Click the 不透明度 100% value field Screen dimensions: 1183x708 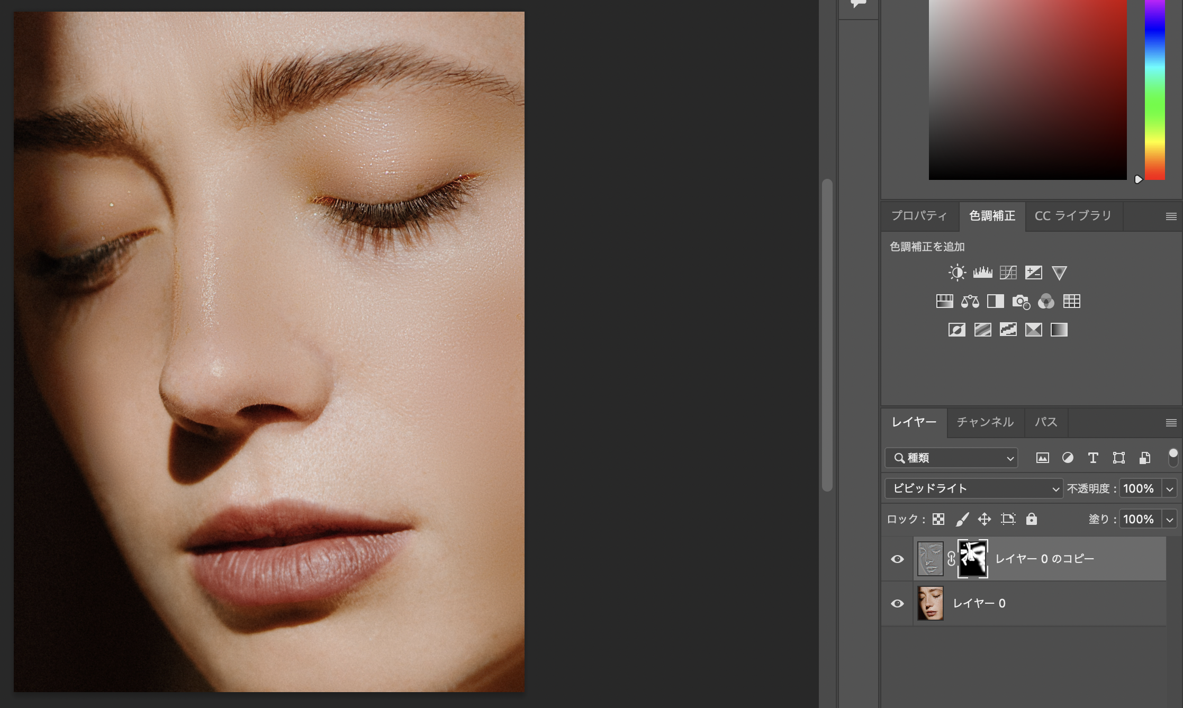[x=1141, y=489]
